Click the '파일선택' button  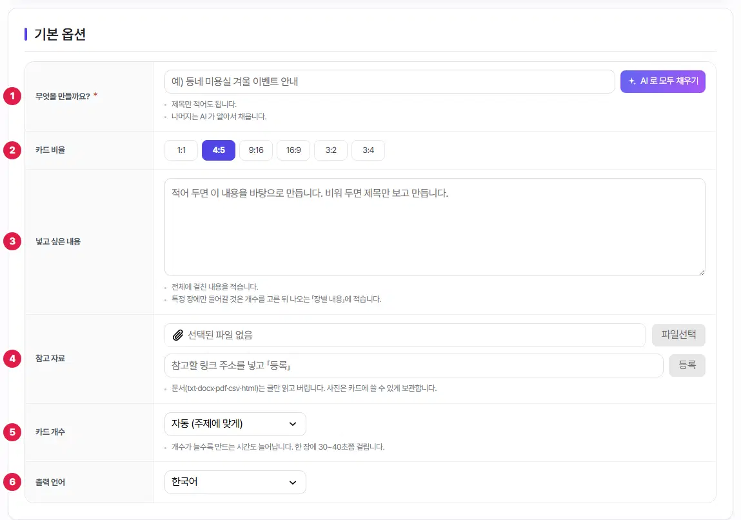pyautogui.click(x=678, y=335)
